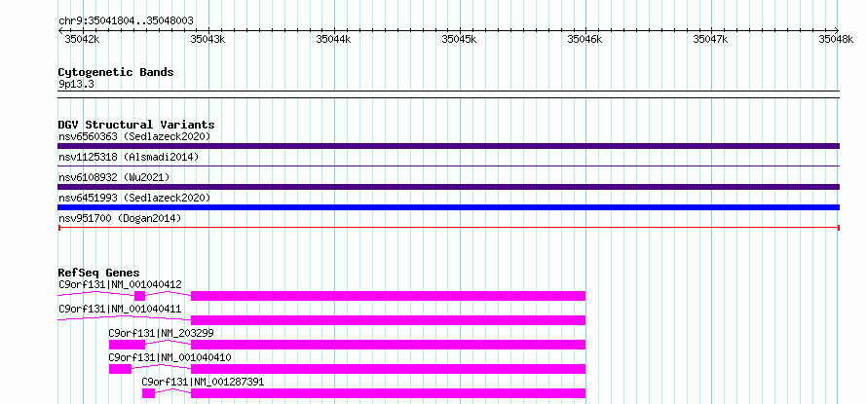Open the nsv951700 (Dogan2014) label
This screenshot has height=404, width=867.
120,218
